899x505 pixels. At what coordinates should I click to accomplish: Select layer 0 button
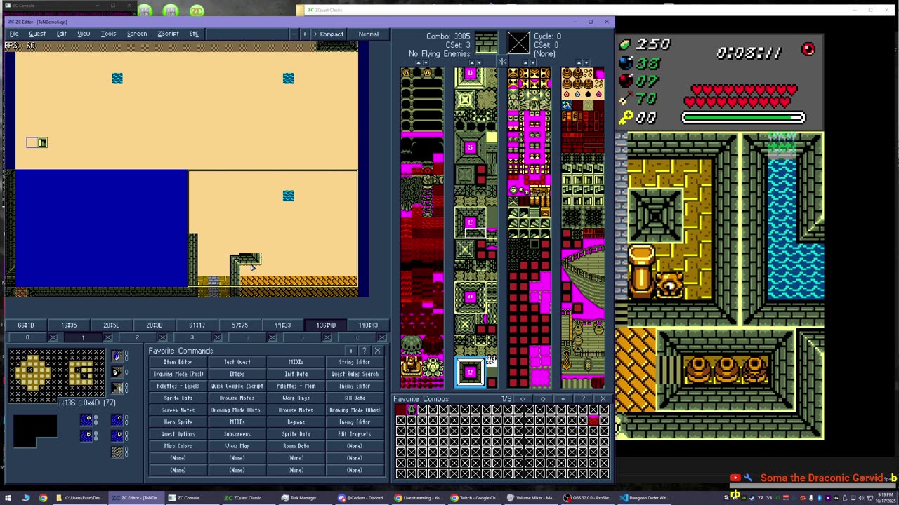tap(27, 337)
